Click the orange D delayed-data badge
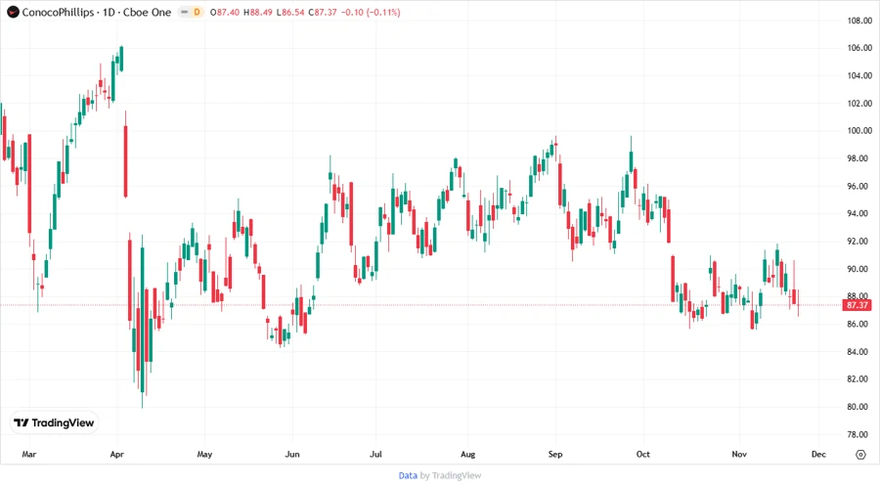Image resolution: width=880 pixels, height=487 pixels. coord(197,12)
